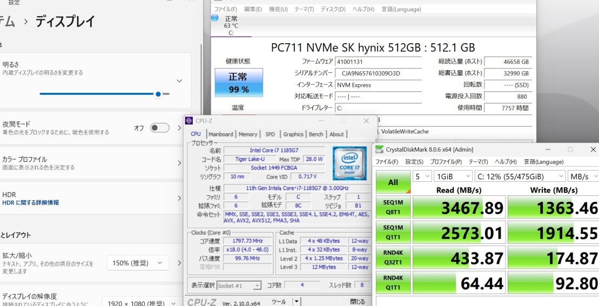
Task: Run the SEQ1M Q8T1 test button
Action: pyautogui.click(x=393, y=207)
